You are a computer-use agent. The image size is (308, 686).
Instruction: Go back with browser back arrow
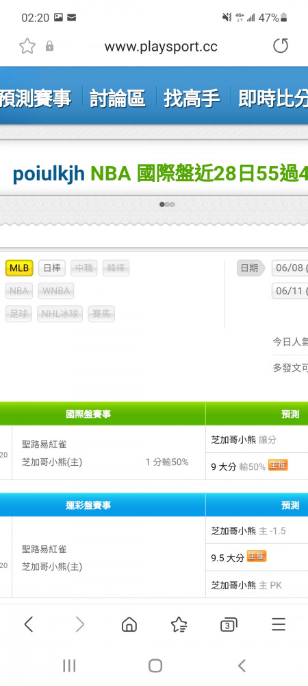point(29,624)
